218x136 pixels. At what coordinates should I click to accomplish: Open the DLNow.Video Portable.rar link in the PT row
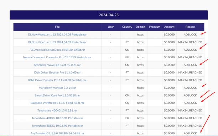pos(57,42)
